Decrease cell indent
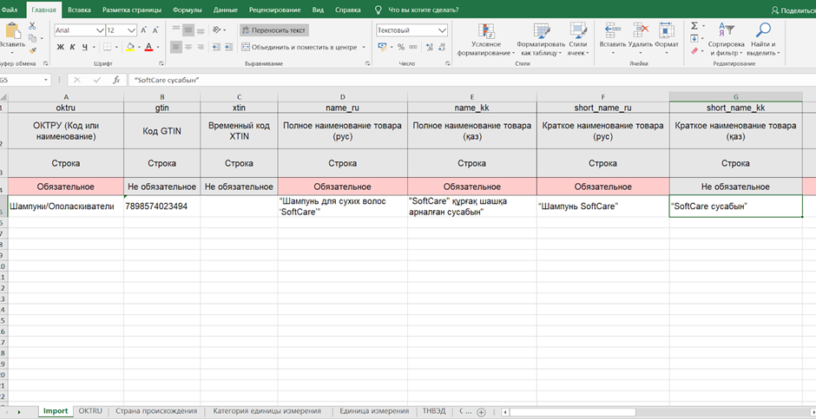The width and height of the screenshot is (816, 419). (215, 48)
